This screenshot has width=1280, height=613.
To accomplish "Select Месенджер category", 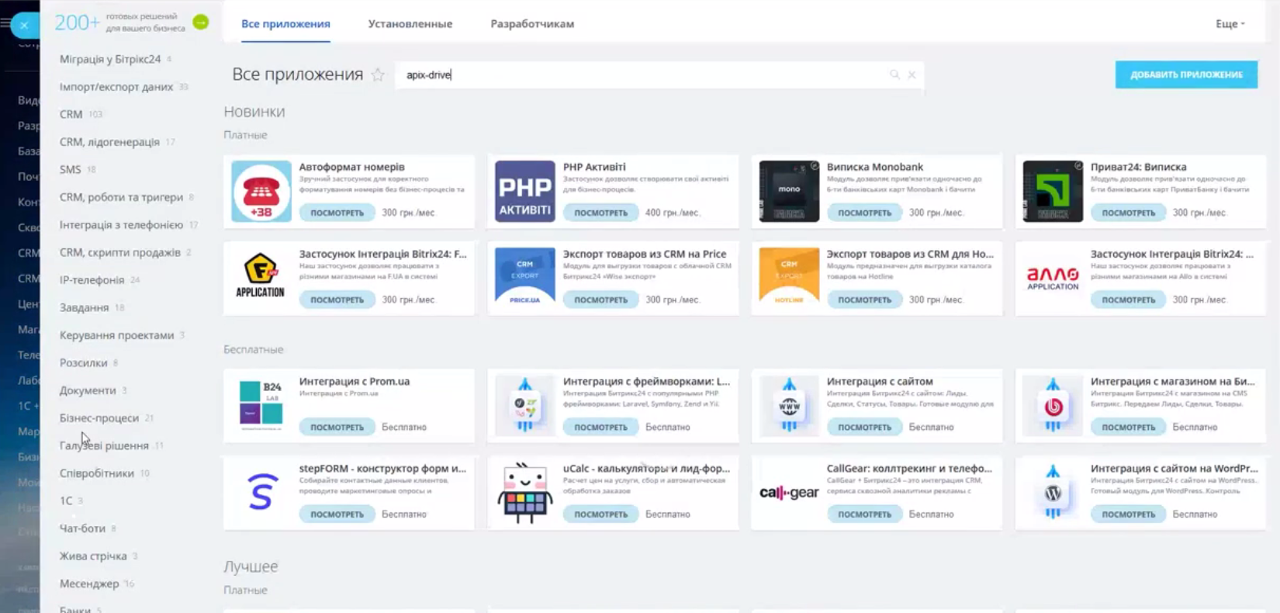I will point(89,584).
